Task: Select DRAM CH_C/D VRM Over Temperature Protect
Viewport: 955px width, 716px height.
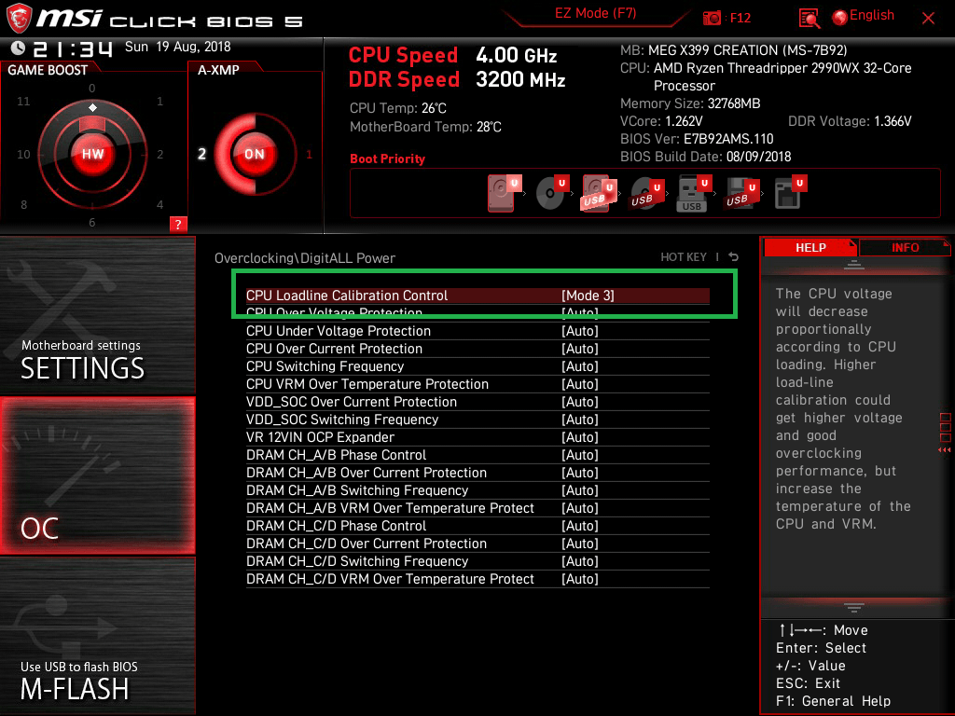Action: [477, 578]
